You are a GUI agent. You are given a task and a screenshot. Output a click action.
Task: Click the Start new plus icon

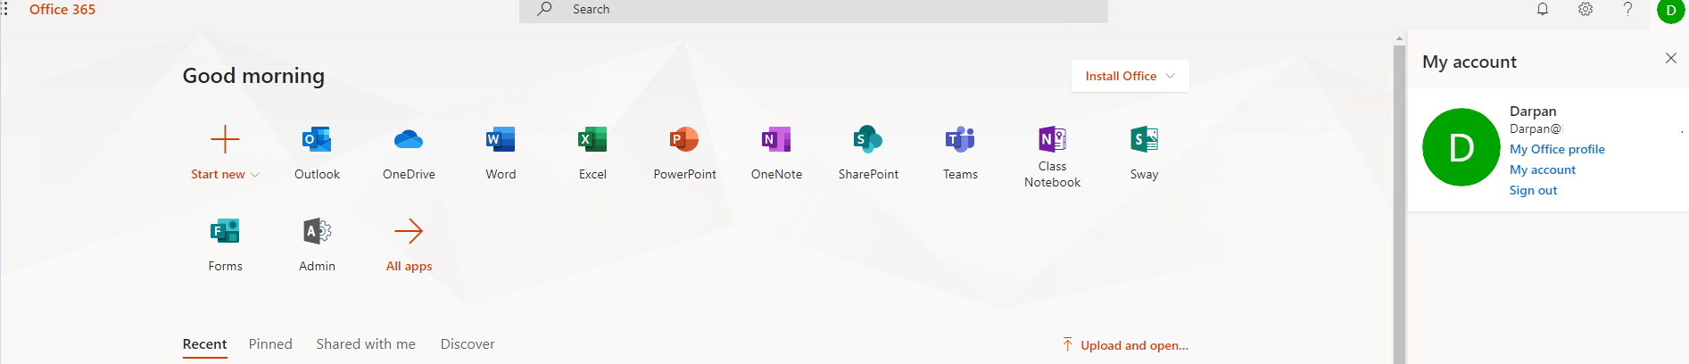click(225, 139)
